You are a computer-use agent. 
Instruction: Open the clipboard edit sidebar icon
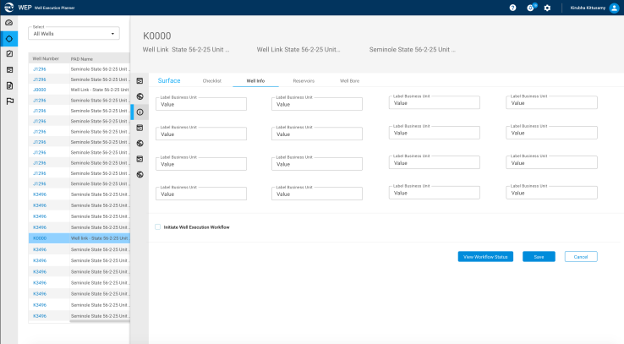[9, 54]
